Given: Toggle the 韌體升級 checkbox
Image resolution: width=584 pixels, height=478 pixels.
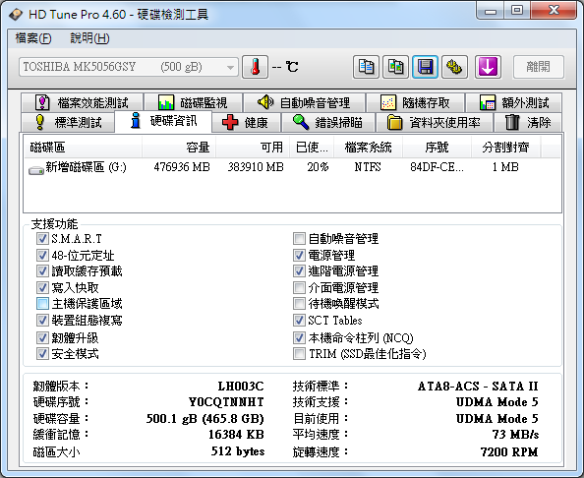Looking at the screenshot, I should 42,338.
